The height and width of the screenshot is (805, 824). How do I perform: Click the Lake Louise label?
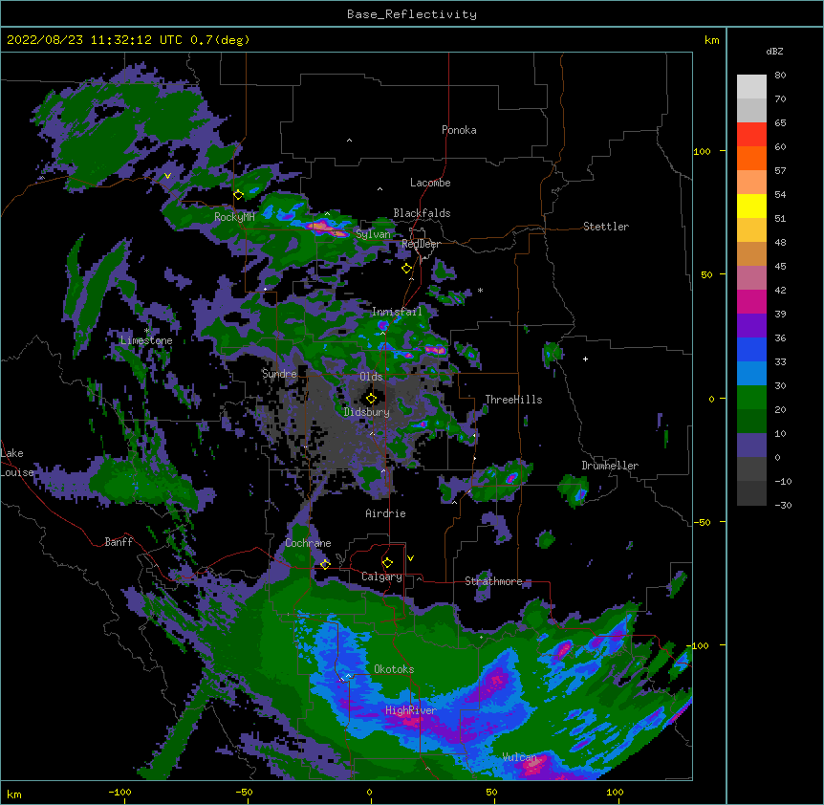pyautogui.click(x=15, y=463)
